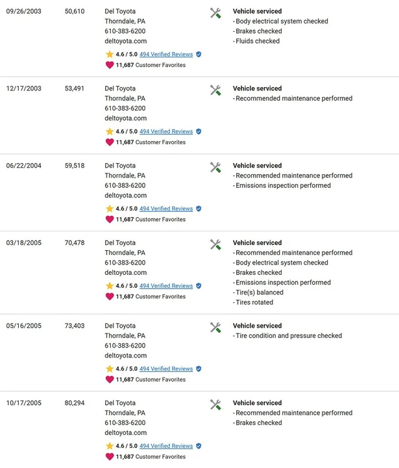
Task: Click verified shield badge in 03/18/2005 record
Action: pos(199,286)
